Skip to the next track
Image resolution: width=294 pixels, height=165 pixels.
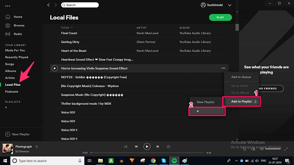click(x=158, y=147)
